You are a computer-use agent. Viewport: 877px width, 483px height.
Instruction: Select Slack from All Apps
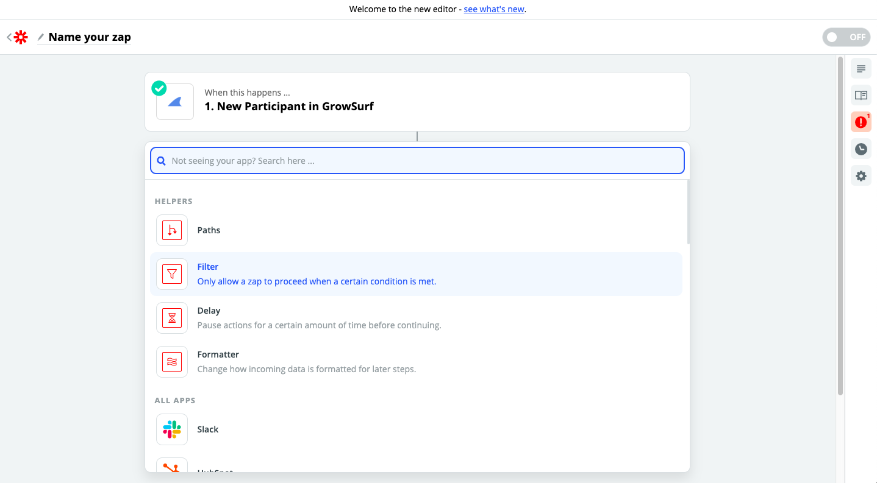point(416,429)
